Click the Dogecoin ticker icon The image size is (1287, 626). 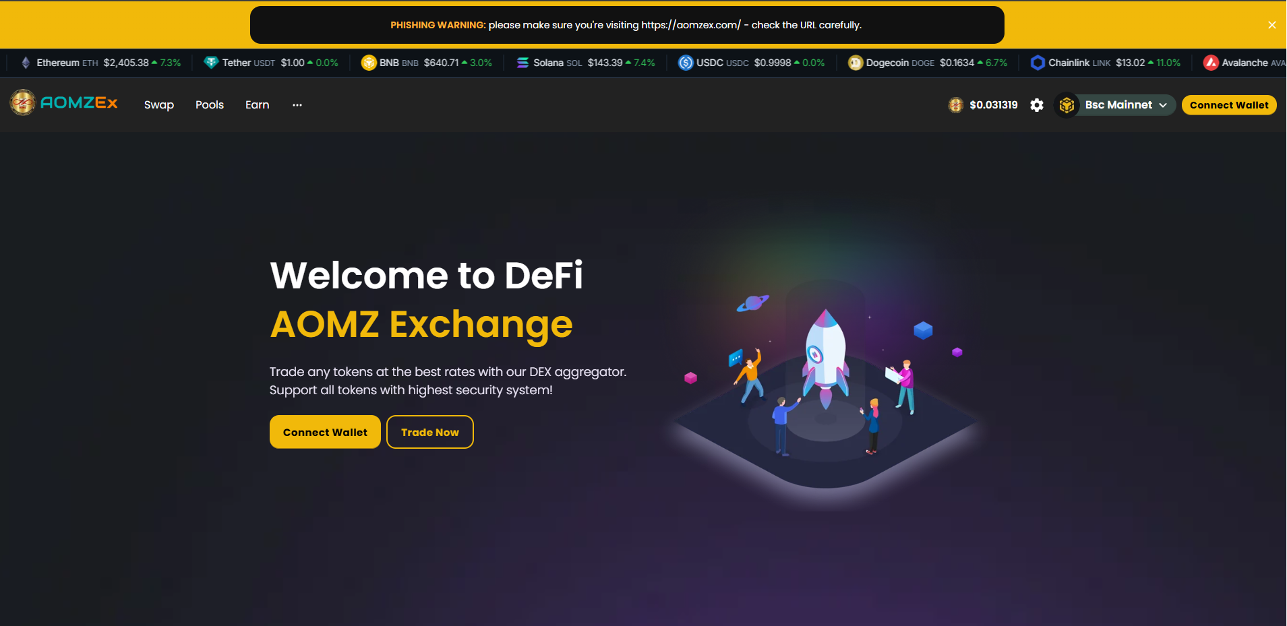856,63
